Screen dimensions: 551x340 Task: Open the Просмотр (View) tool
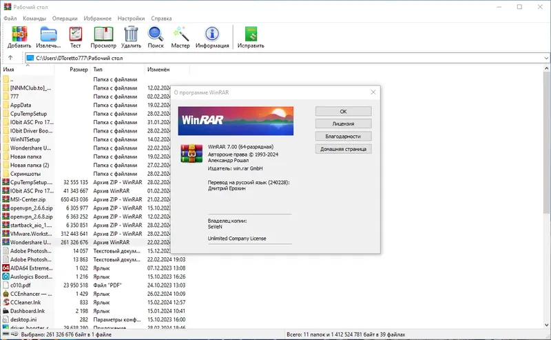(x=103, y=34)
